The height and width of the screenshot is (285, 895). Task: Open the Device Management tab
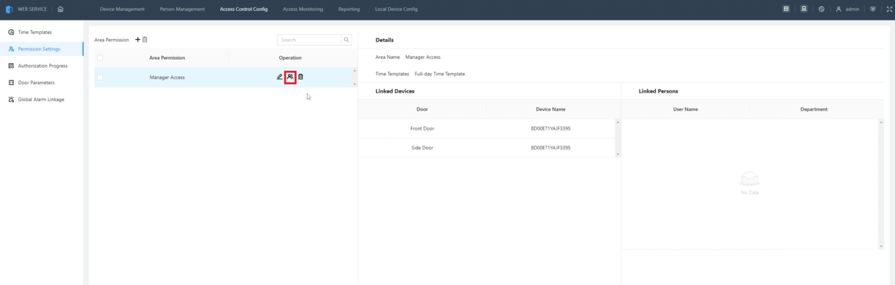coord(122,10)
